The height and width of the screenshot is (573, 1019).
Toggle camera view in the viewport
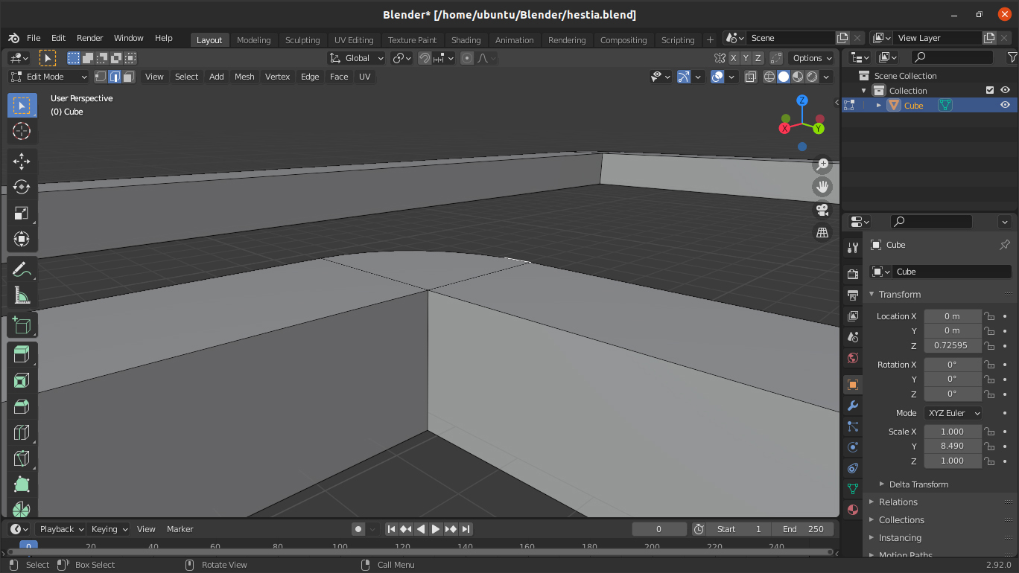[x=822, y=210]
